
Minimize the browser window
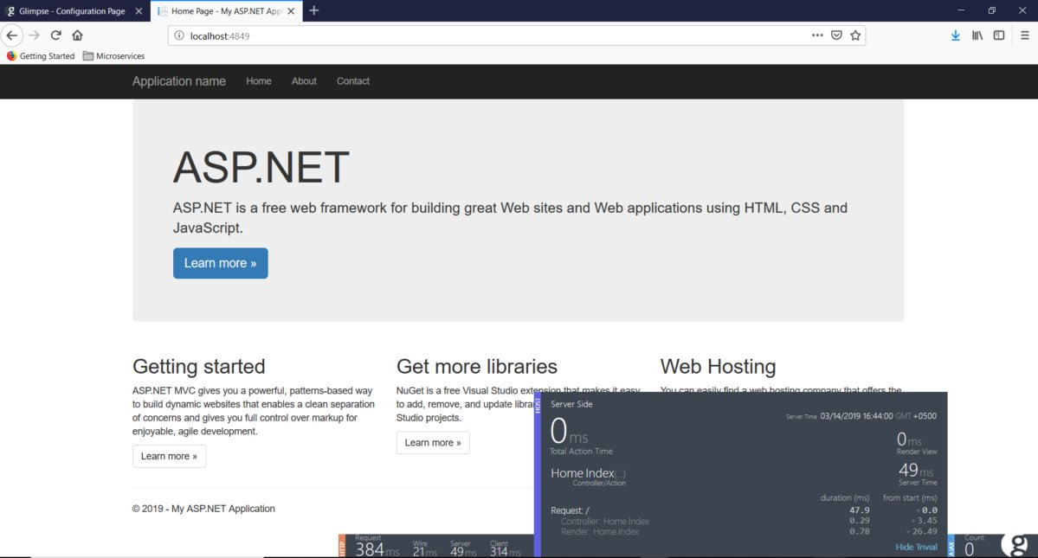tap(961, 10)
